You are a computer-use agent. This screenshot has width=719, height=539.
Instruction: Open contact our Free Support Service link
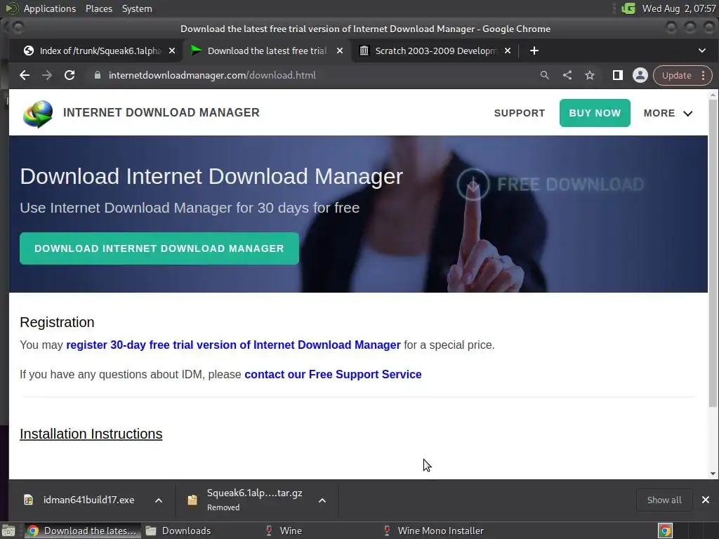point(333,375)
